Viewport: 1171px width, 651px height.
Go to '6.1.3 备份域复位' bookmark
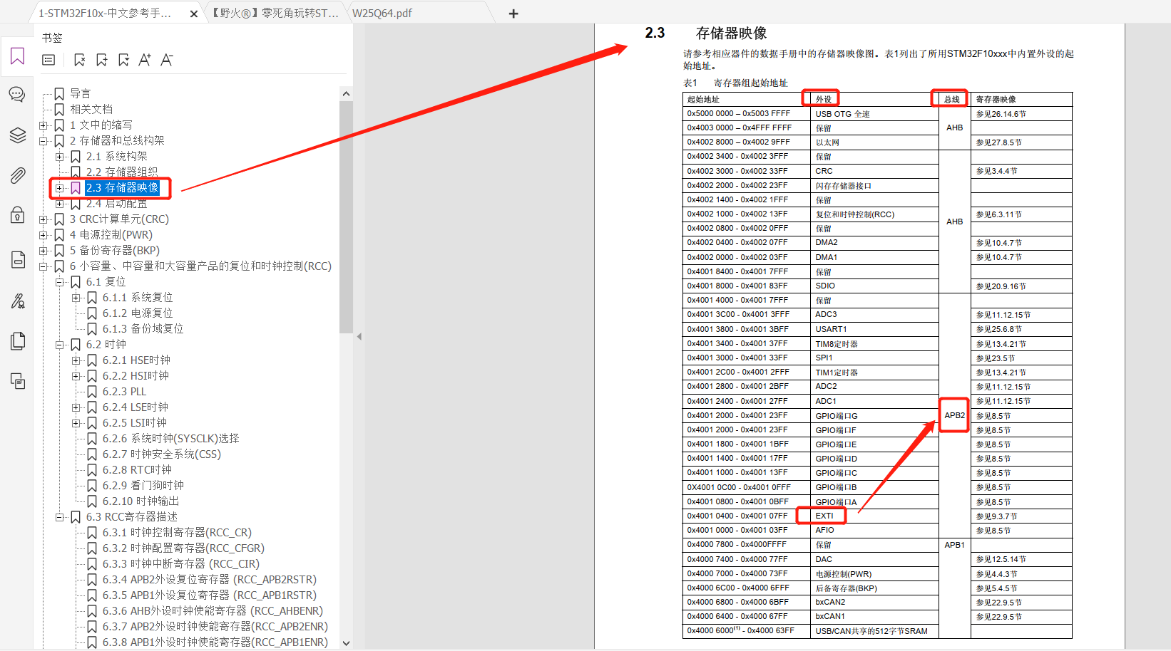click(x=143, y=328)
